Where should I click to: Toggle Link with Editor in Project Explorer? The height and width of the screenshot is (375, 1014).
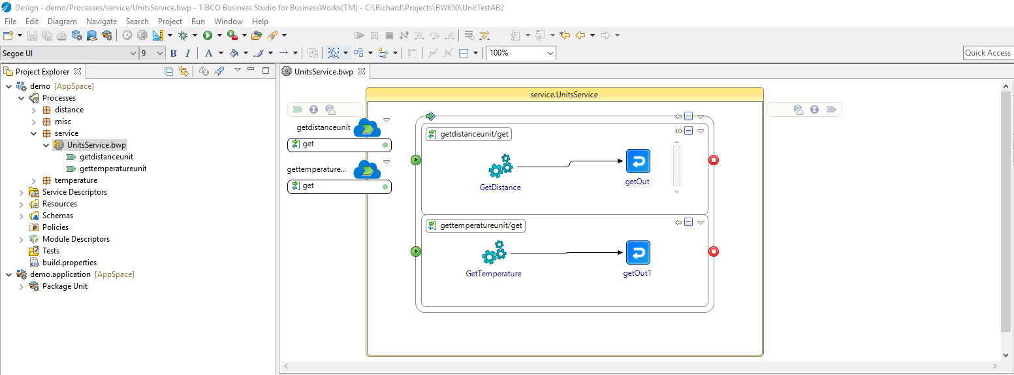pyautogui.click(x=183, y=71)
